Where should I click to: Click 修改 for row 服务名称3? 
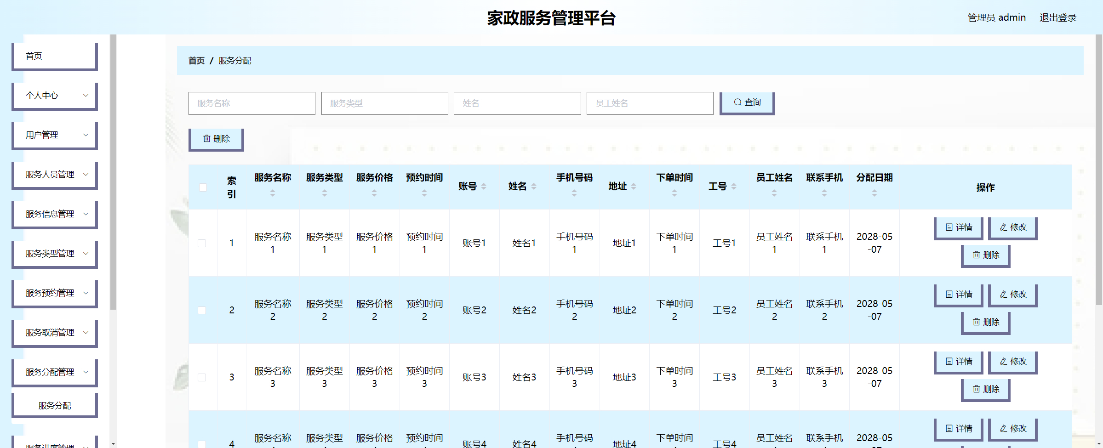click(1013, 362)
